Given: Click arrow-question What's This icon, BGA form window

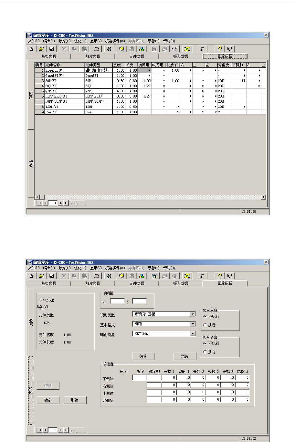Looking at the screenshot, I should pos(229,276).
